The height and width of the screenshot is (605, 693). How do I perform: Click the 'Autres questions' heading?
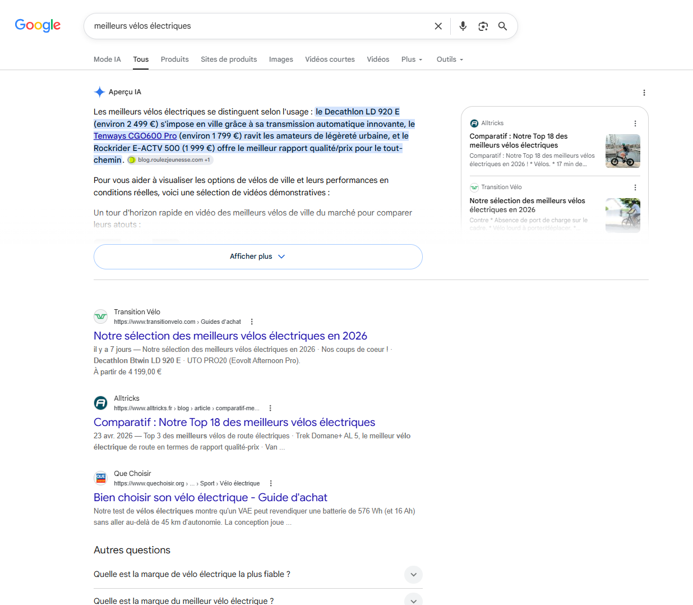tap(132, 550)
